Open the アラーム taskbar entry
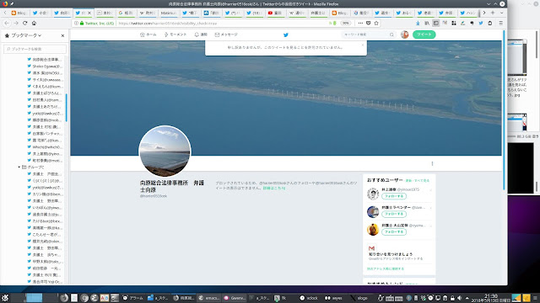 pyautogui.click(x=133, y=298)
